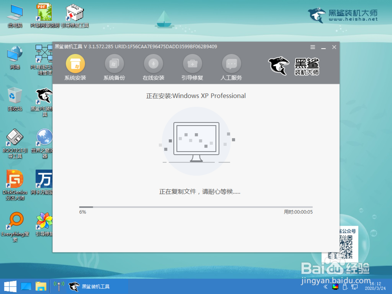The height and width of the screenshot is (294, 392).
Task: Open 人工服务 customer support
Action: [231, 64]
